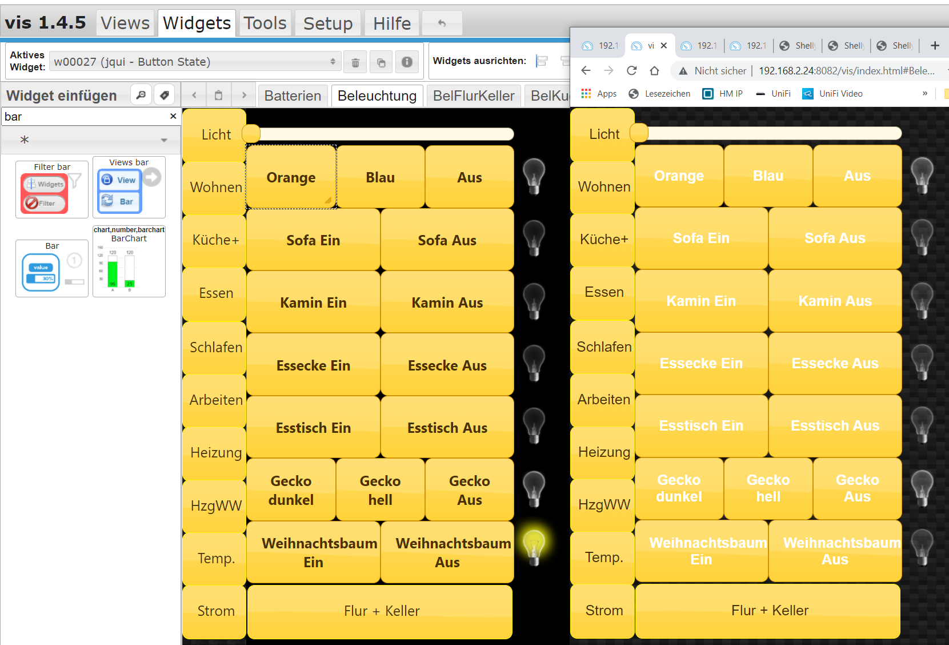
Task: Click the Licht slider handle in the browser window
Action: [x=639, y=133]
